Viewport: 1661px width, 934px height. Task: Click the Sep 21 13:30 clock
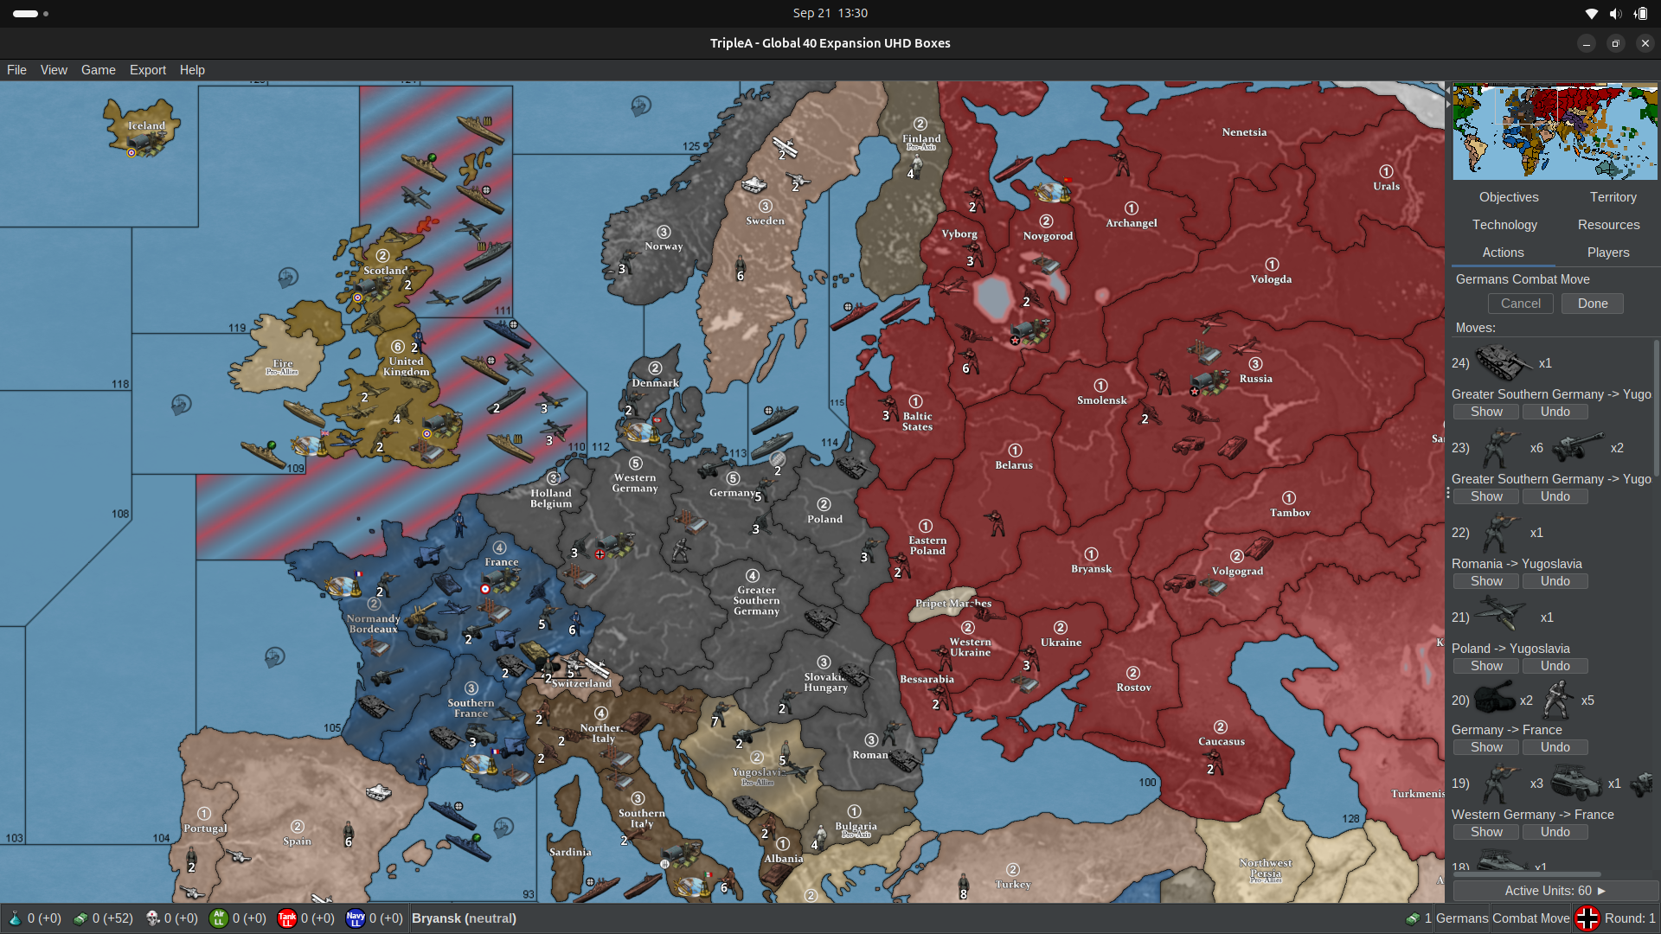(x=830, y=13)
